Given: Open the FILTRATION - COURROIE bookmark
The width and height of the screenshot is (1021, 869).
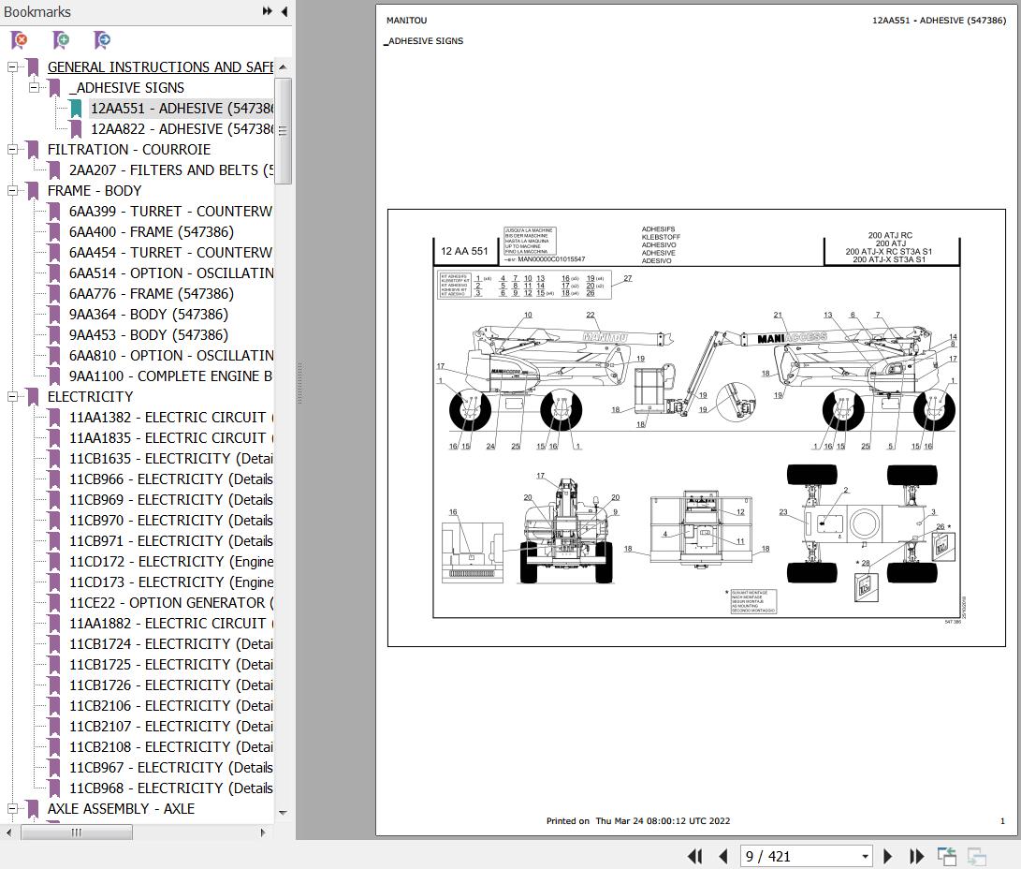Looking at the screenshot, I should [129, 149].
